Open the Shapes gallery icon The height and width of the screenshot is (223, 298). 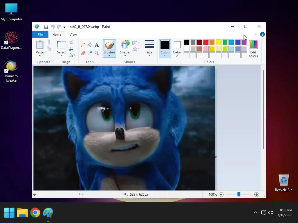coord(125,45)
